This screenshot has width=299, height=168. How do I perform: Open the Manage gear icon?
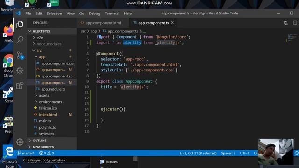[x=20, y=142]
